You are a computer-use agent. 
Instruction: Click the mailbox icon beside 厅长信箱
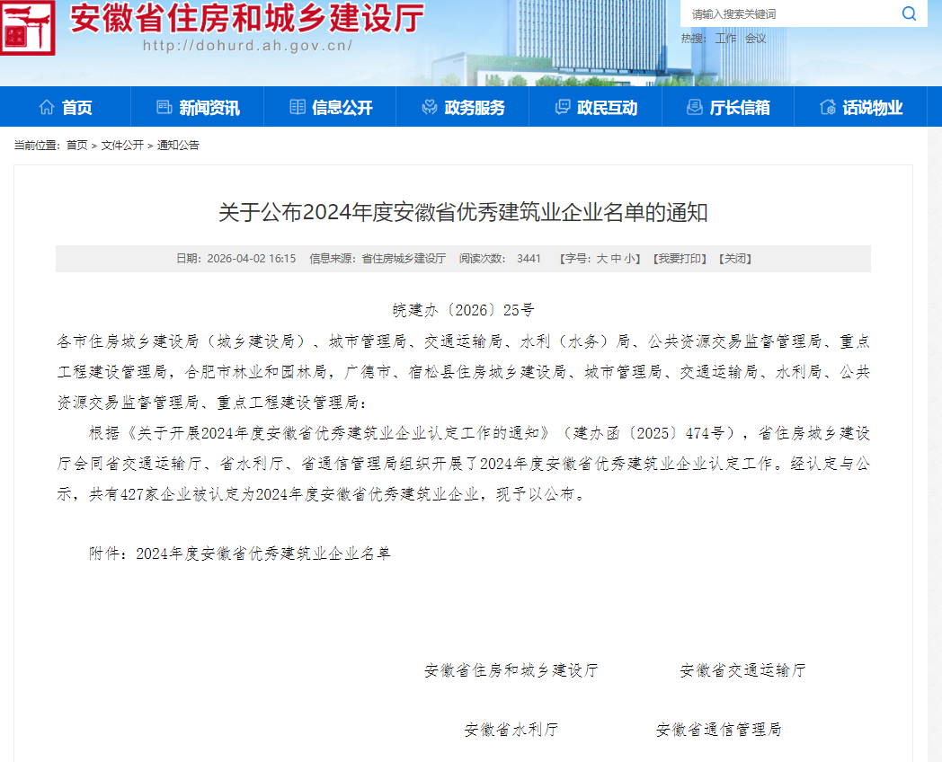pyautogui.click(x=694, y=108)
